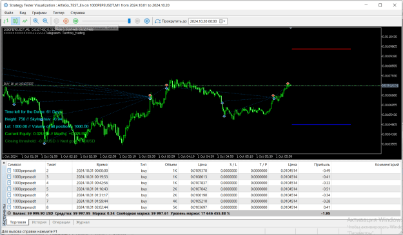Viewport: 403px width, 235px height.
Task: Open the Тестер menu
Action: coord(59,13)
